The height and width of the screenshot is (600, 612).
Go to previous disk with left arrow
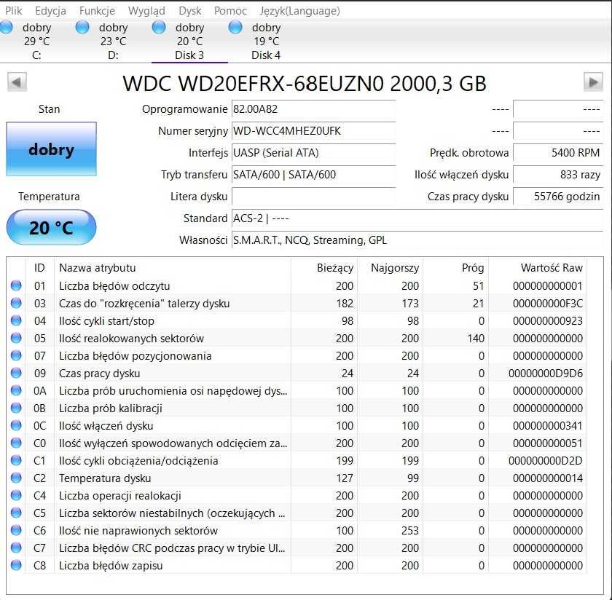click(x=17, y=82)
